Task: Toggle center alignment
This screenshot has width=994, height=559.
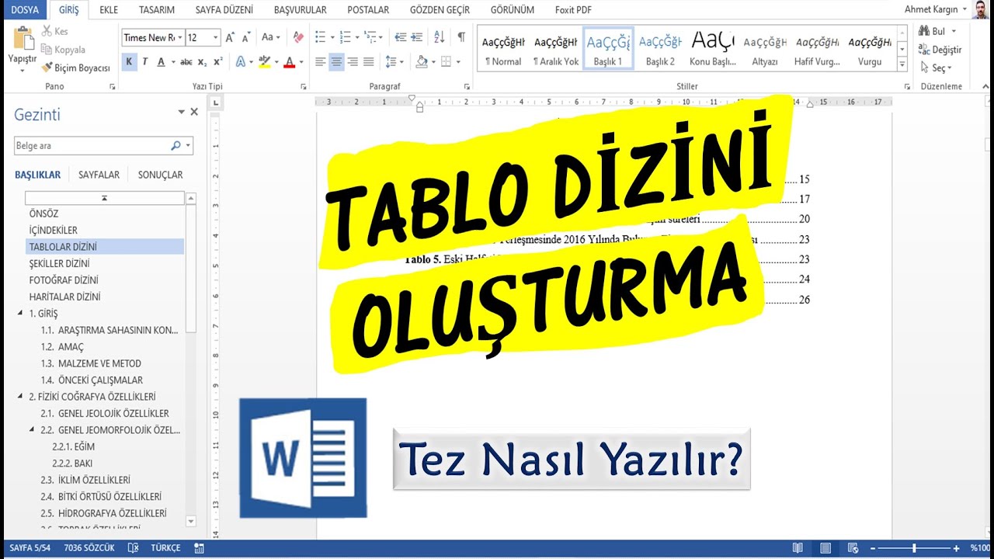Action: coord(336,61)
